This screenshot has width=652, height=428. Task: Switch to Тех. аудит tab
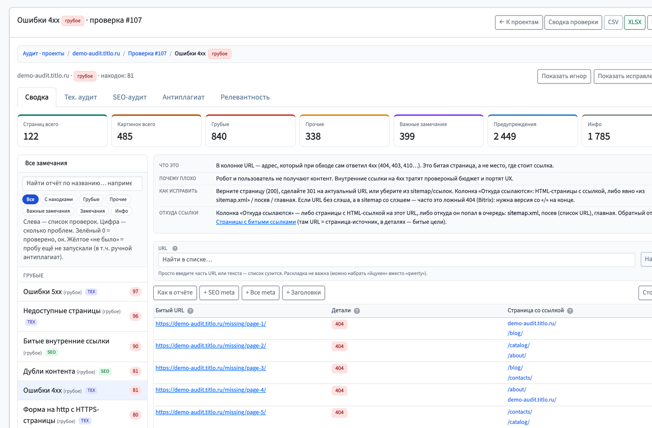click(81, 97)
